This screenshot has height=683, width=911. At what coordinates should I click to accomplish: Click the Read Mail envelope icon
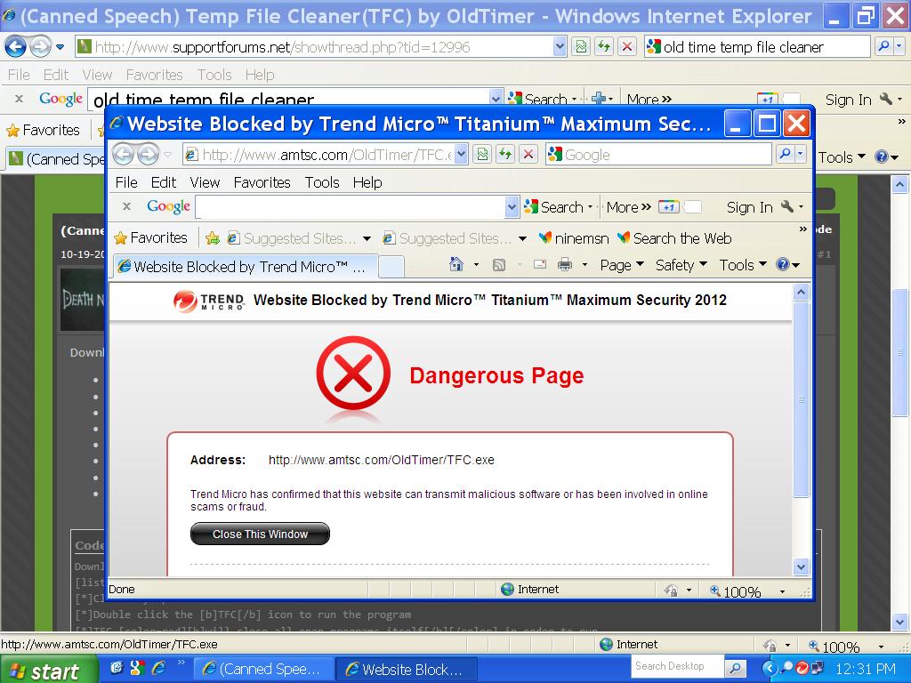[540, 265]
